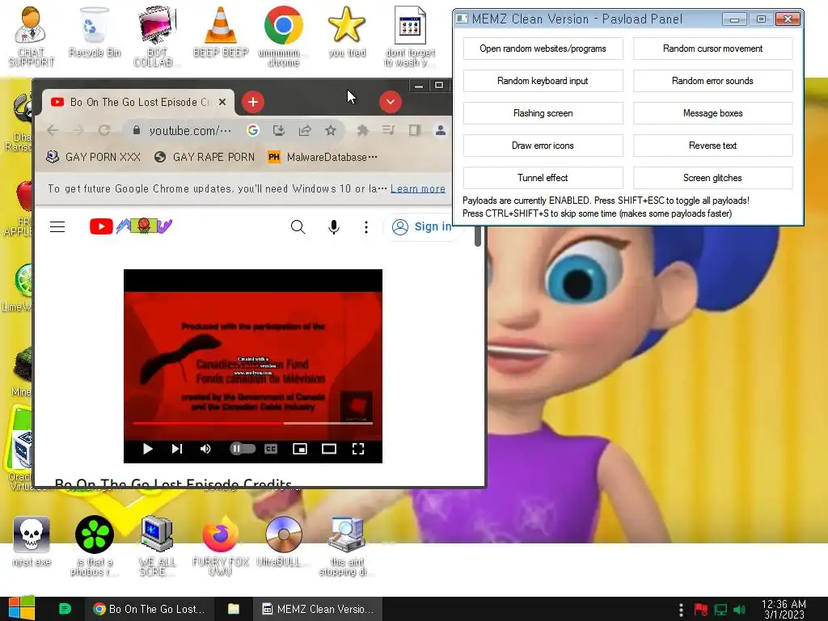The width and height of the screenshot is (828, 621).
Task: Open Chrome's extensions puzzle icon
Action: pyautogui.click(x=362, y=130)
